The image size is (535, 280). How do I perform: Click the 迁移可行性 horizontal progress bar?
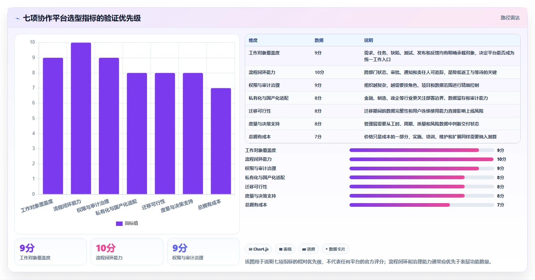(422, 187)
